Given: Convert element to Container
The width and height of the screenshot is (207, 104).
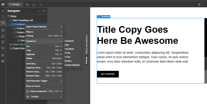Looking at the screenshot, I should [x=72, y=41].
